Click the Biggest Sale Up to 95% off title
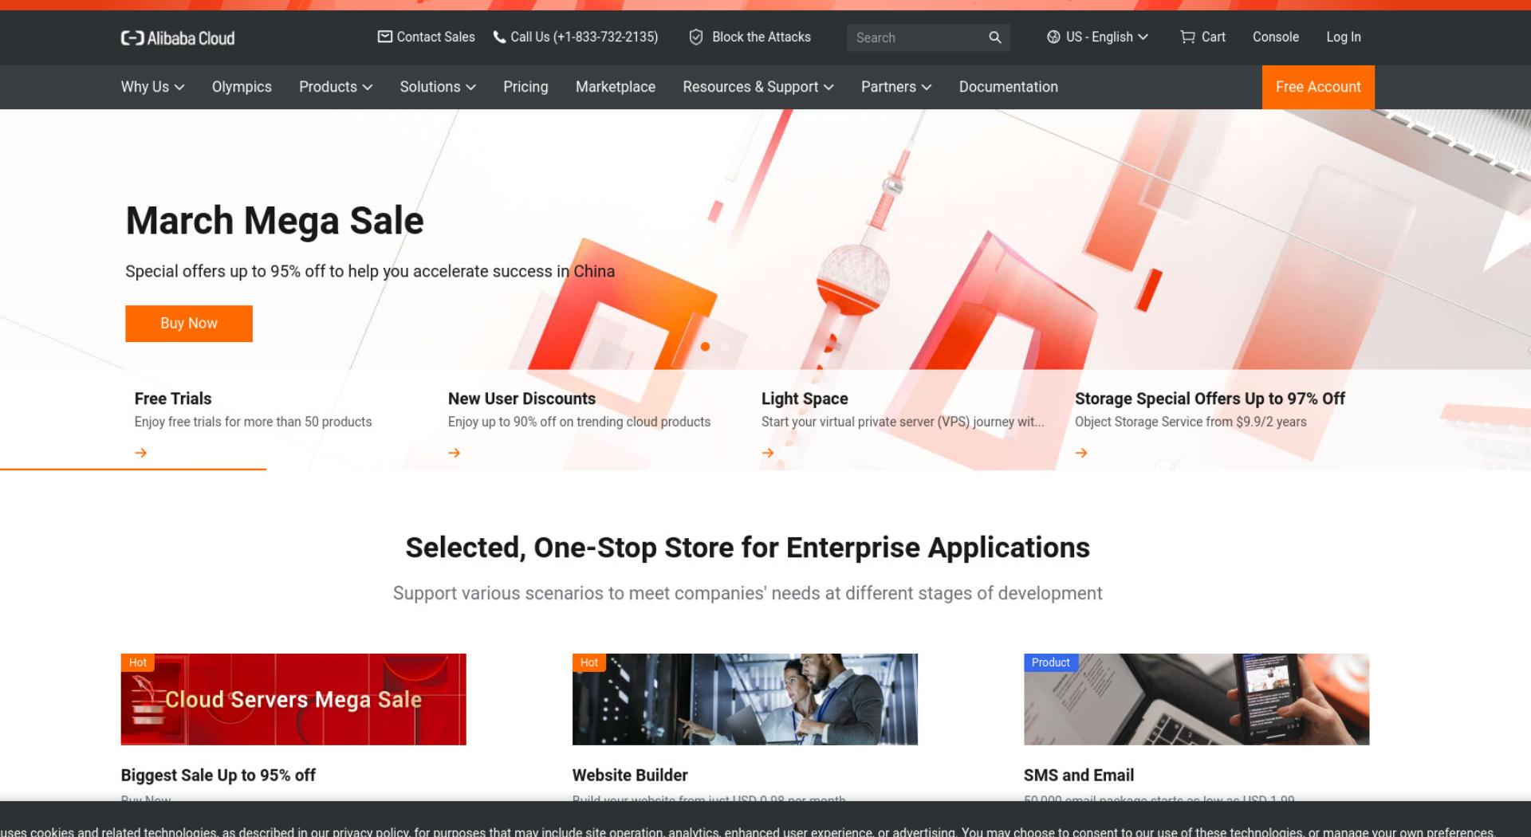1531x837 pixels. (x=218, y=775)
